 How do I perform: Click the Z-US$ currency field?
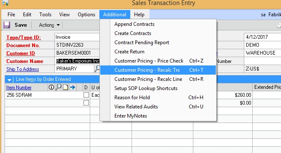click(263, 69)
